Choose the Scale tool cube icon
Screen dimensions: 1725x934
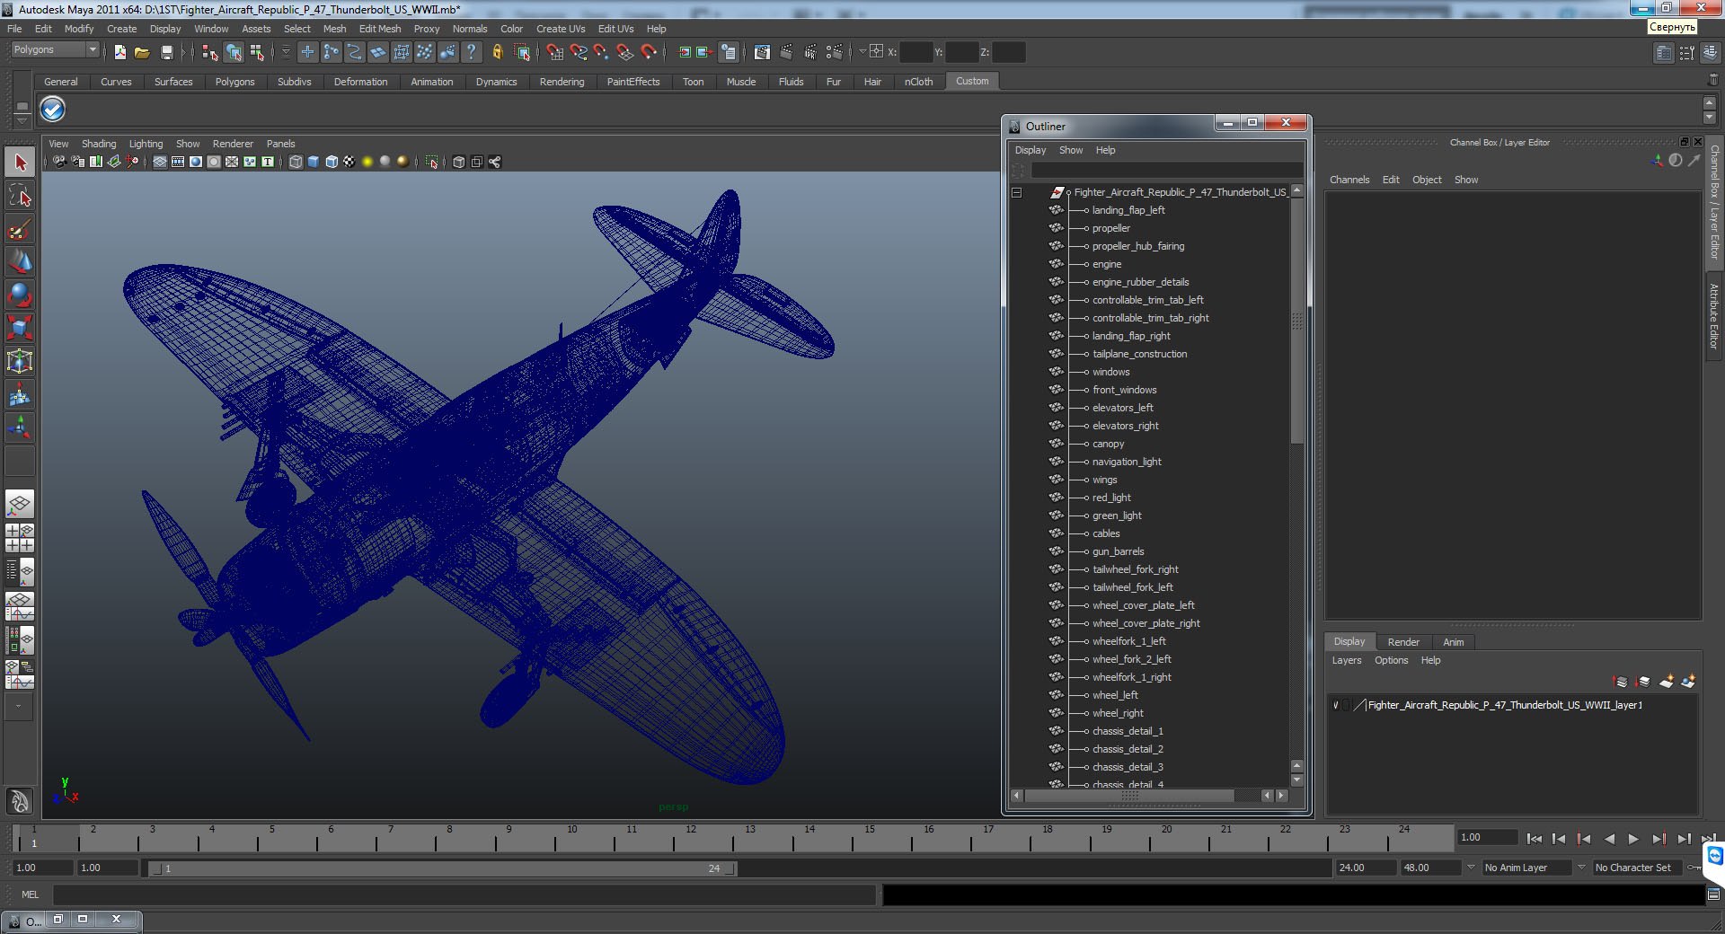[20, 328]
